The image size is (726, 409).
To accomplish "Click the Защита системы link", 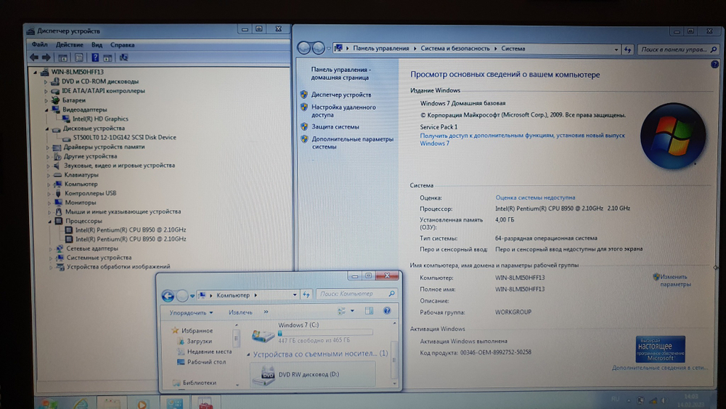I will pos(335,126).
